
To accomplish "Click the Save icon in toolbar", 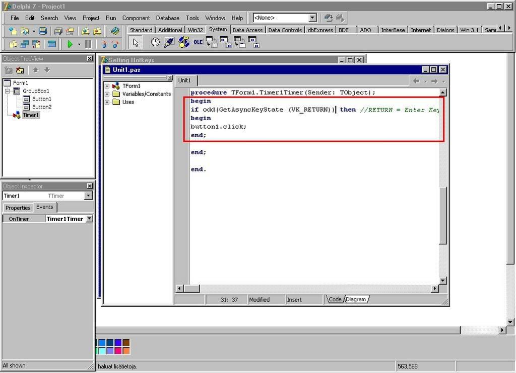I will point(43,31).
